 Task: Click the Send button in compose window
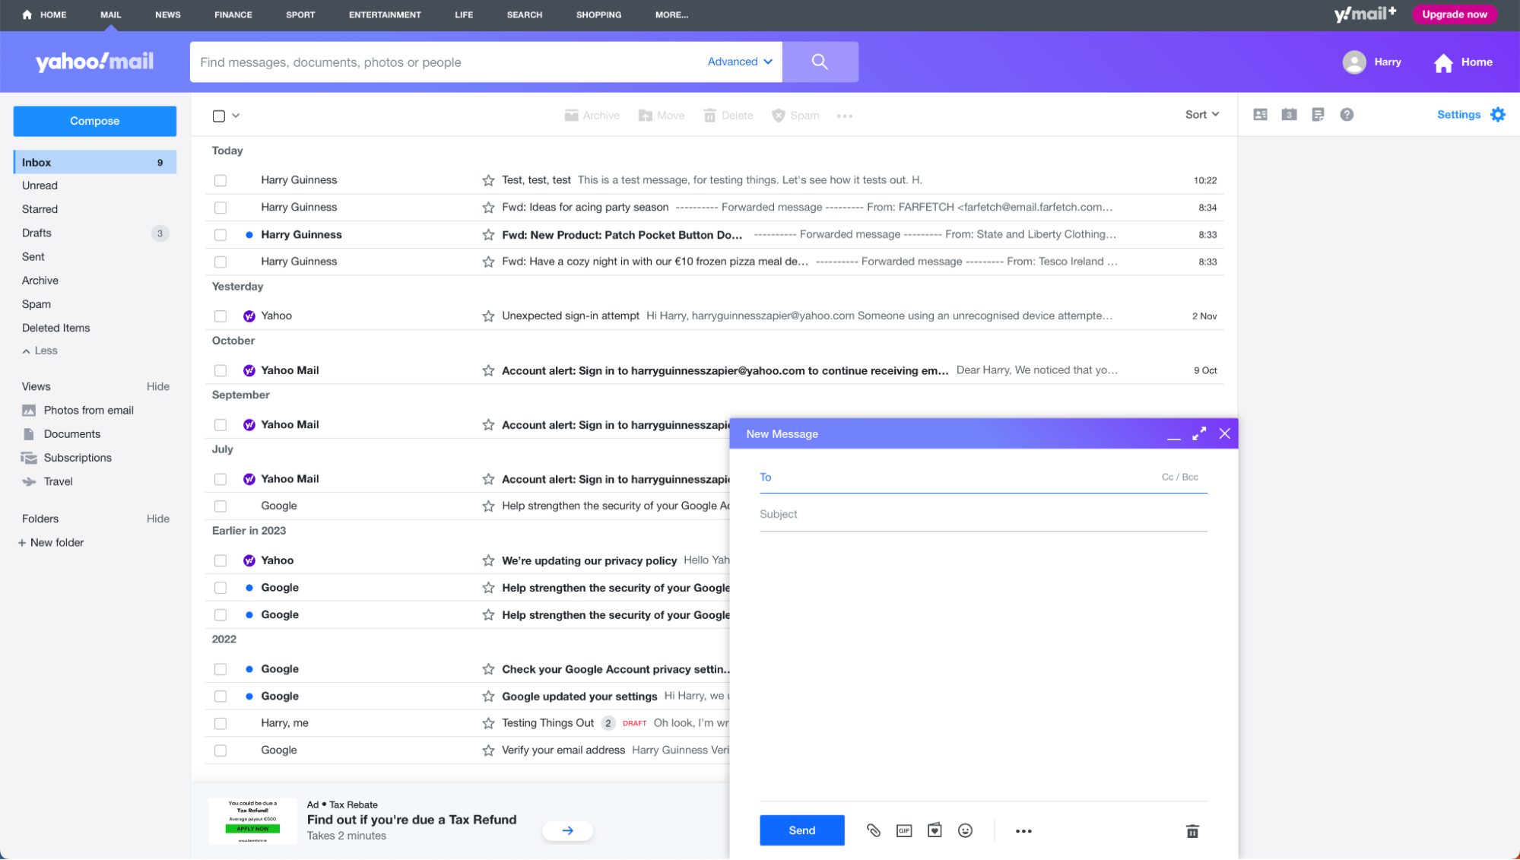(801, 830)
